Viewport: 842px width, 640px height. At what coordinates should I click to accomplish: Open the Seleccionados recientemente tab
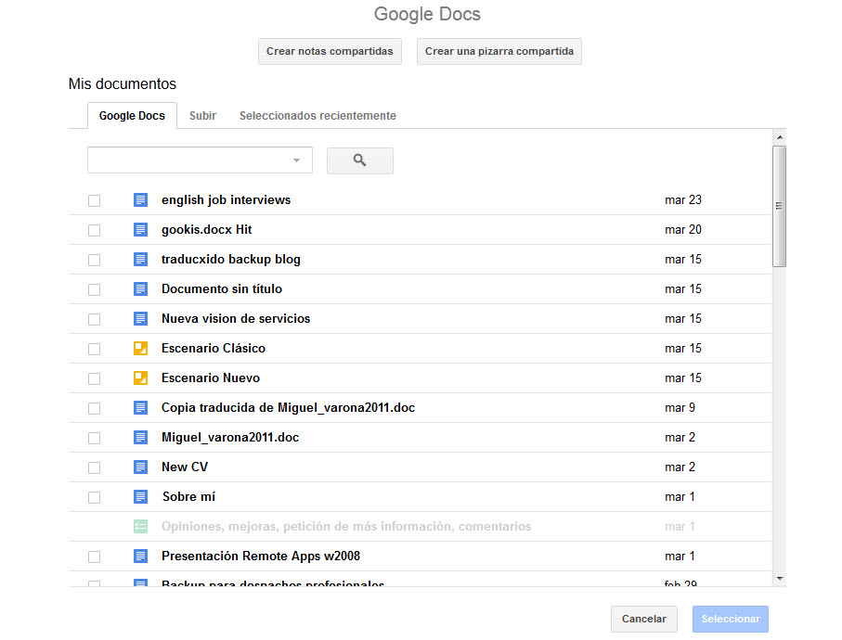click(317, 116)
